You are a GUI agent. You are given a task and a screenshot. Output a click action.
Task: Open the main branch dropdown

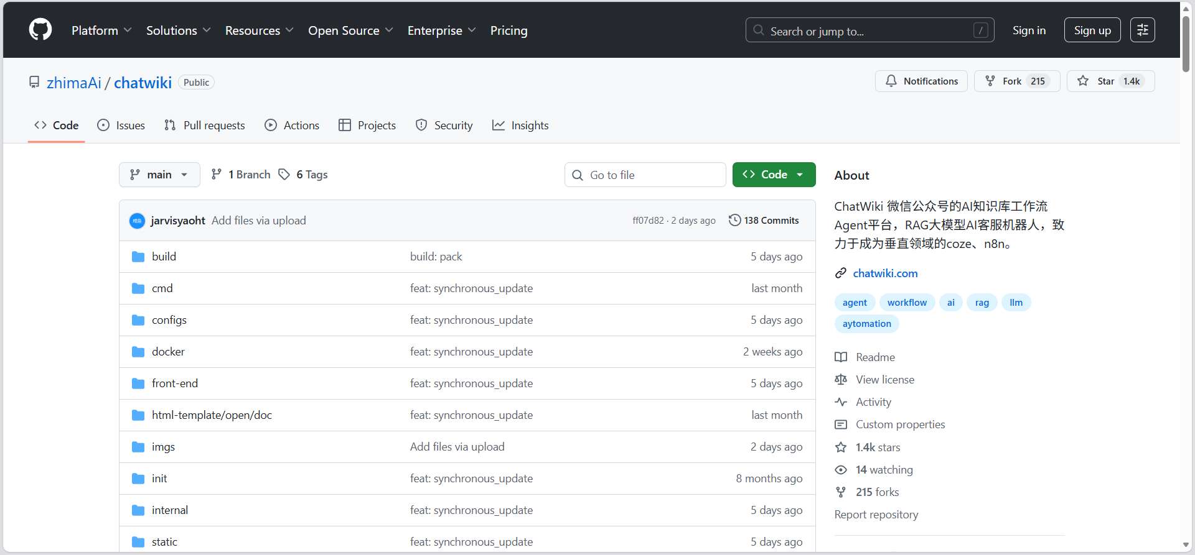click(159, 175)
